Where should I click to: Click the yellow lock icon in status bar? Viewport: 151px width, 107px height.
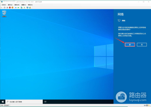149,105
